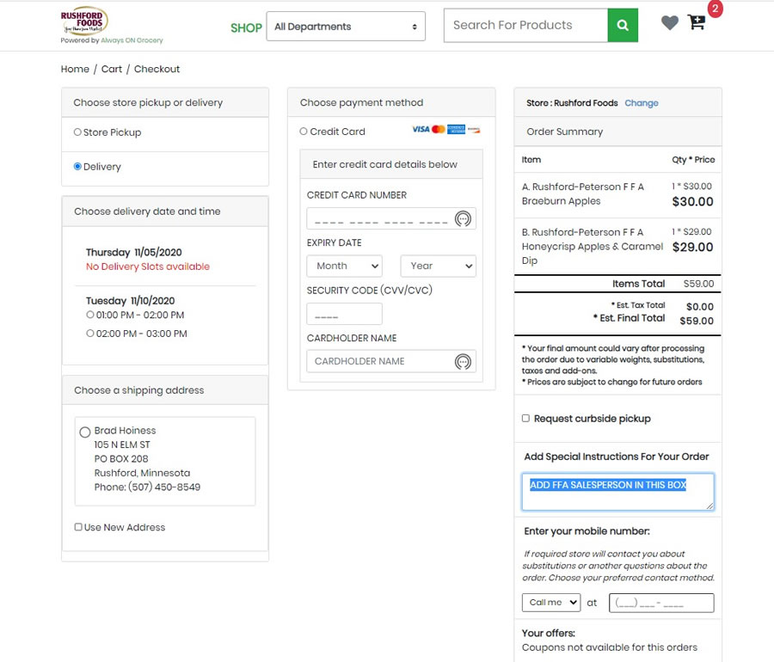Click the Change store link
The image size is (774, 662).
pos(642,103)
